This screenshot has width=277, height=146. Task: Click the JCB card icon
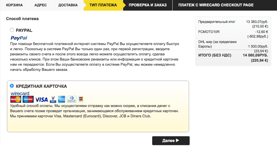[x=81, y=100]
